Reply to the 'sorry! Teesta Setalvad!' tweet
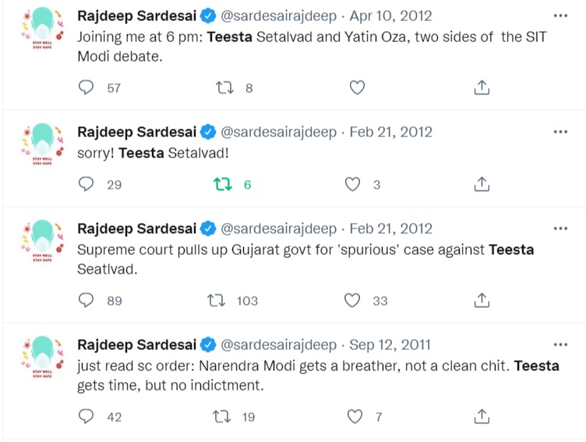Screen dimensions: 586x442 (87, 185)
